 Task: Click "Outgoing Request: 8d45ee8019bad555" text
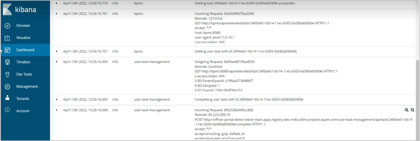point(224,62)
